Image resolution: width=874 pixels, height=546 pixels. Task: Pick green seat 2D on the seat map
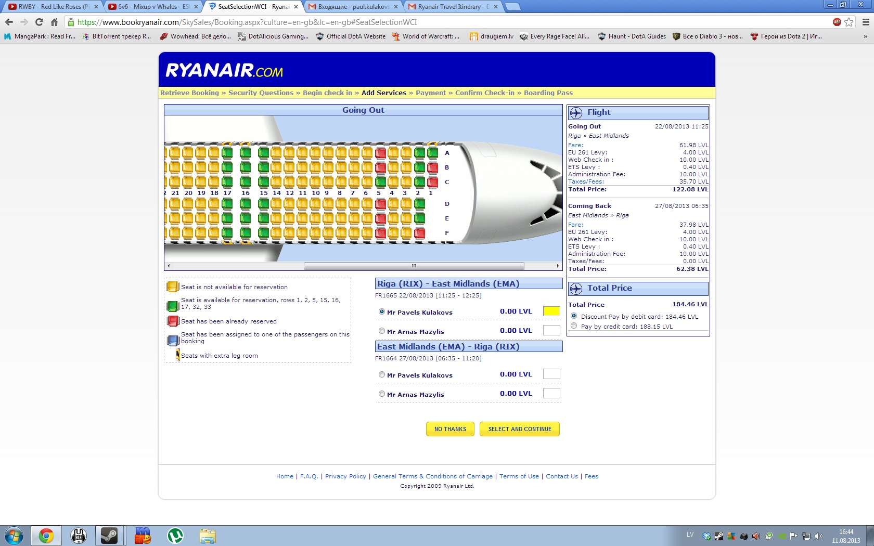coord(419,204)
